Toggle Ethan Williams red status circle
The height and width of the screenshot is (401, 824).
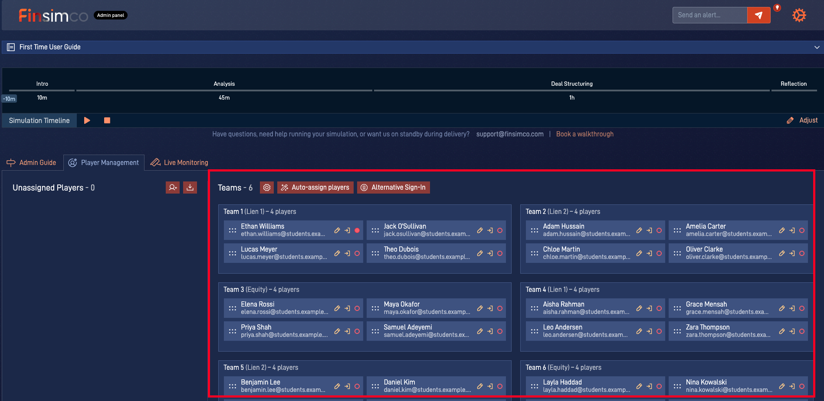pyautogui.click(x=357, y=230)
